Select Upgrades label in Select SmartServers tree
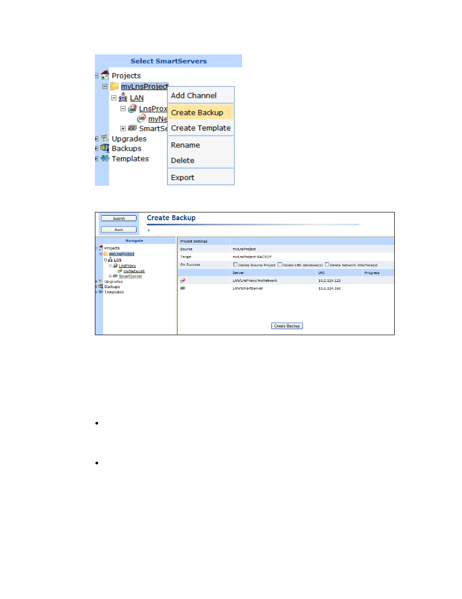 129,139
